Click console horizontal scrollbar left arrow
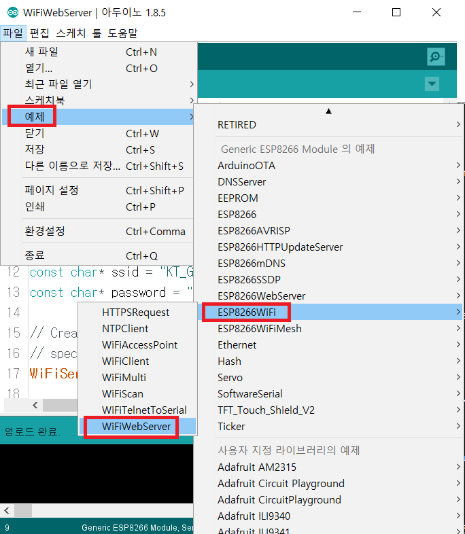This screenshot has width=465, height=534. (x=7, y=510)
